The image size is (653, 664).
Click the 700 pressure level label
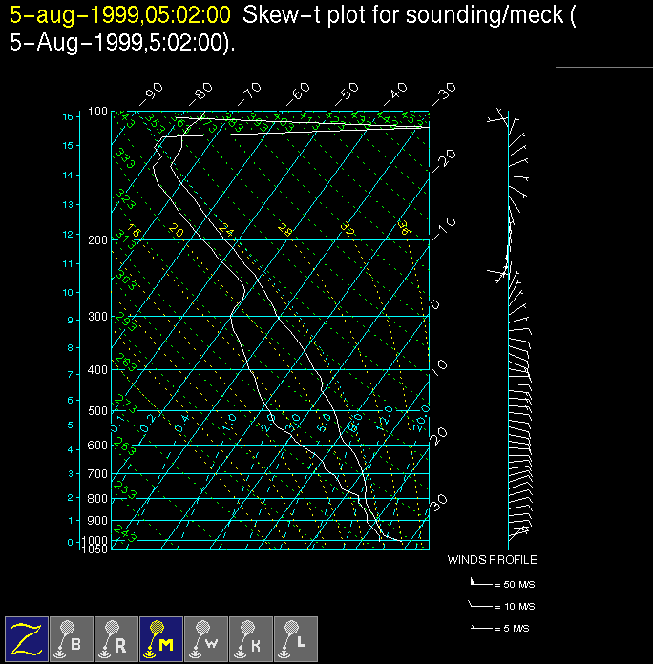pos(98,474)
